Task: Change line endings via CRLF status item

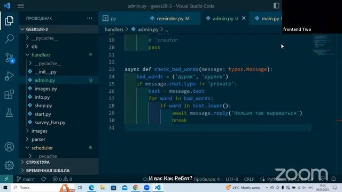Action: 249,179
